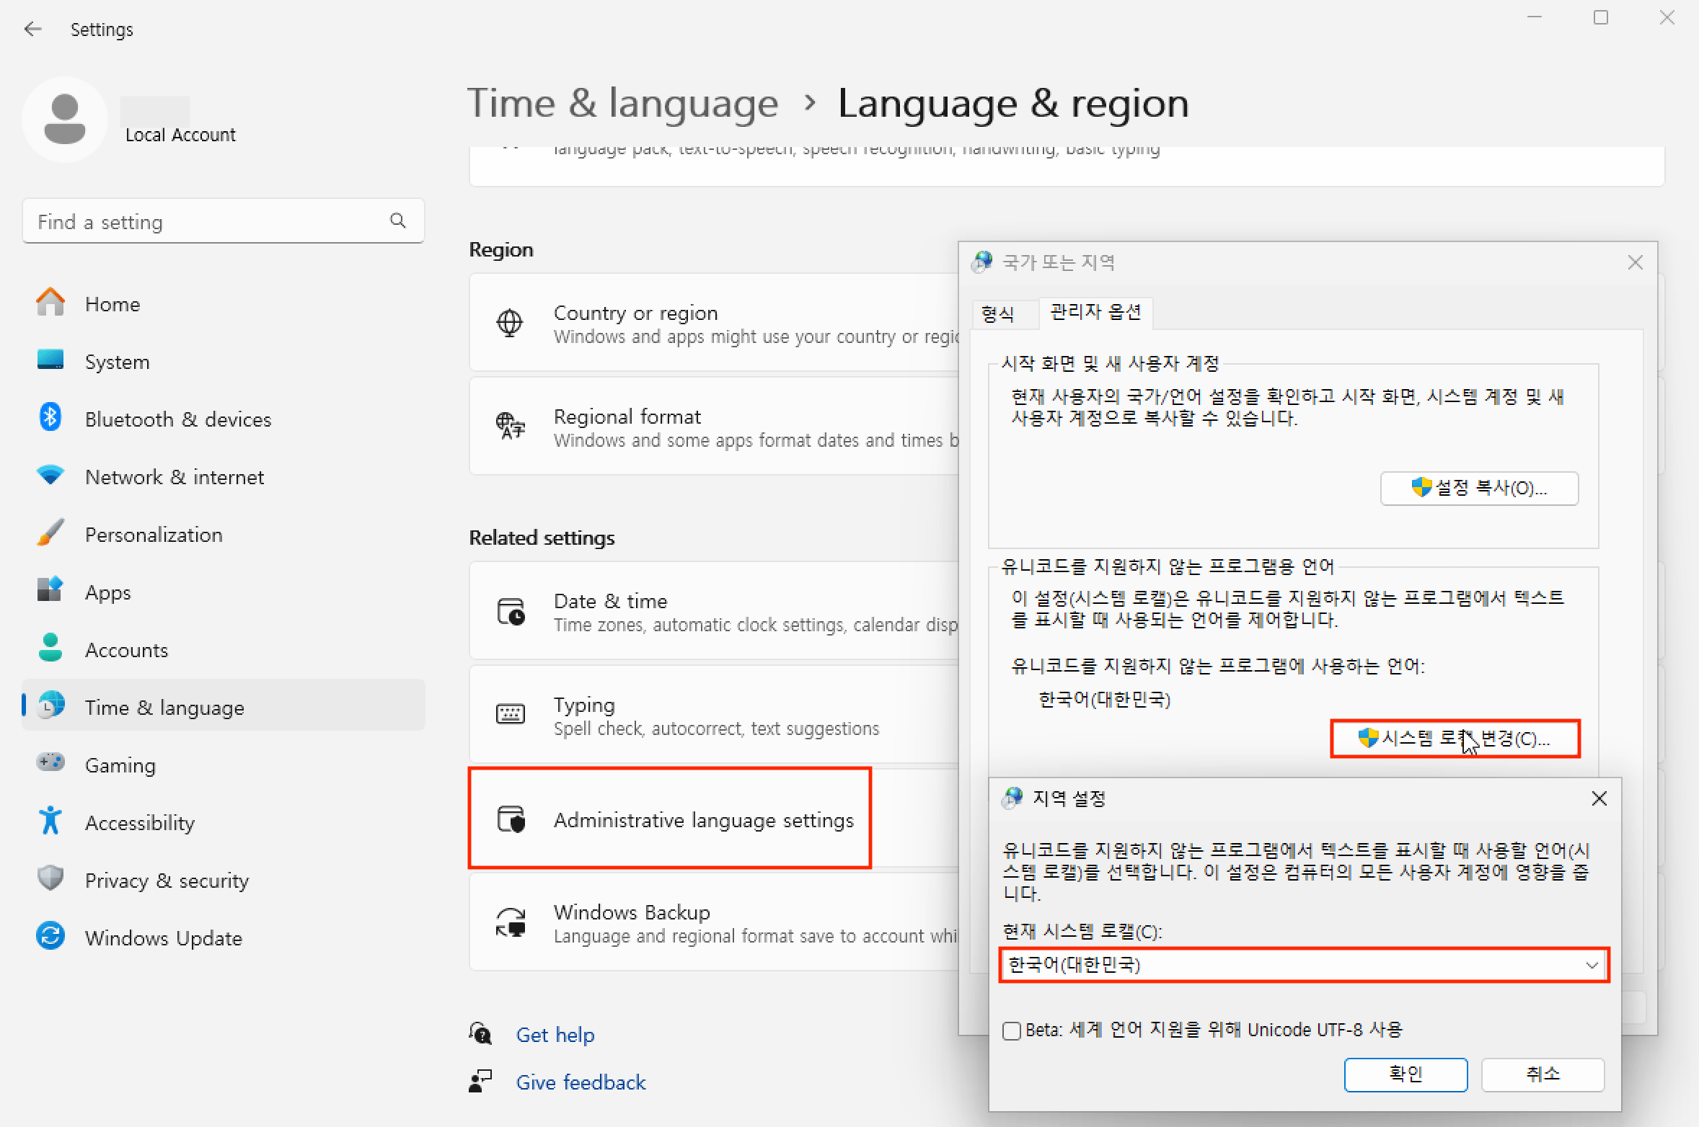This screenshot has width=1699, height=1127.
Task: Click the Find a setting search field
Action: pos(224,220)
